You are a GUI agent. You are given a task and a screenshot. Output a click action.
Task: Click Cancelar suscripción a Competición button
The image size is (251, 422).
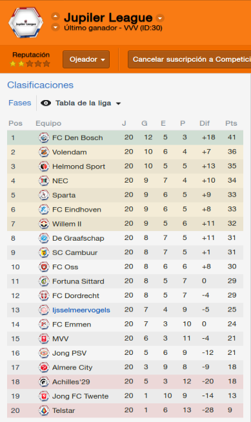(190, 59)
